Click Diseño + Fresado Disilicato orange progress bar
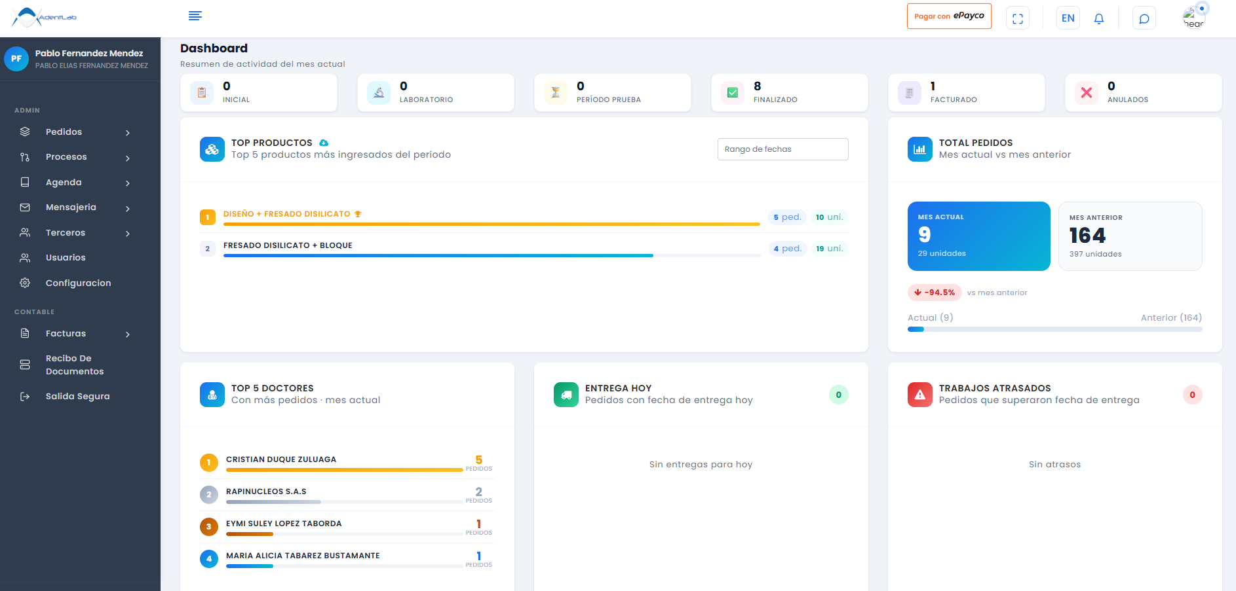Image resolution: width=1236 pixels, height=591 pixels. 492,224
